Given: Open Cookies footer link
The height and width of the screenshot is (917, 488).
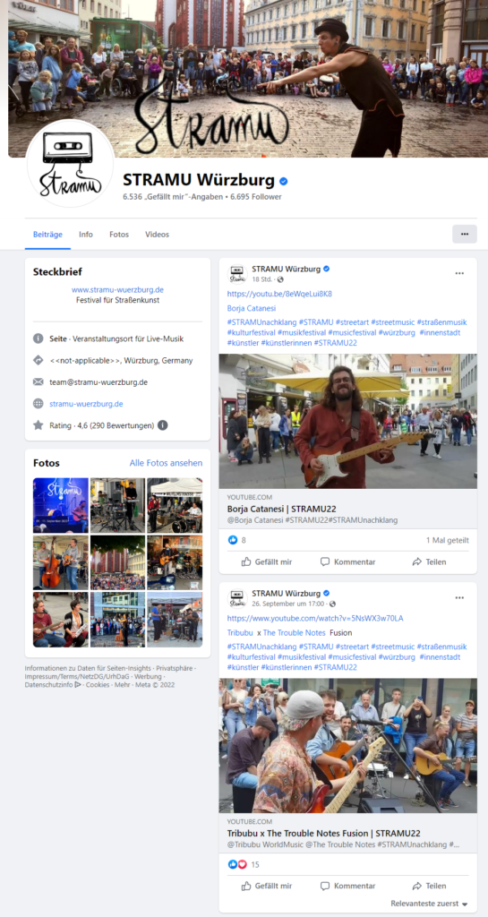Looking at the screenshot, I should [98, 685].
